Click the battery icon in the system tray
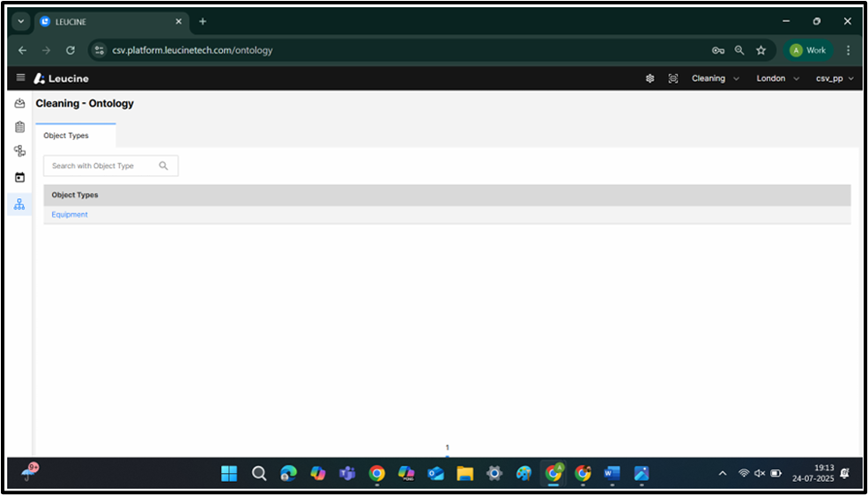The width and height of the screenshot is (868, 495). point(776,474)
